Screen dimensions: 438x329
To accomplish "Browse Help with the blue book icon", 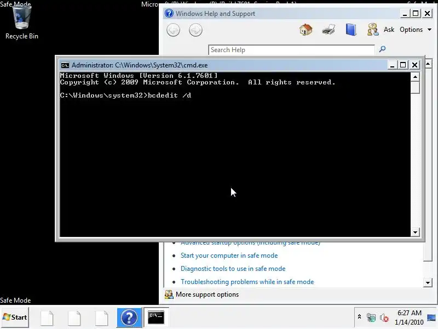I will pyautogui.click(x=351, y=30).
